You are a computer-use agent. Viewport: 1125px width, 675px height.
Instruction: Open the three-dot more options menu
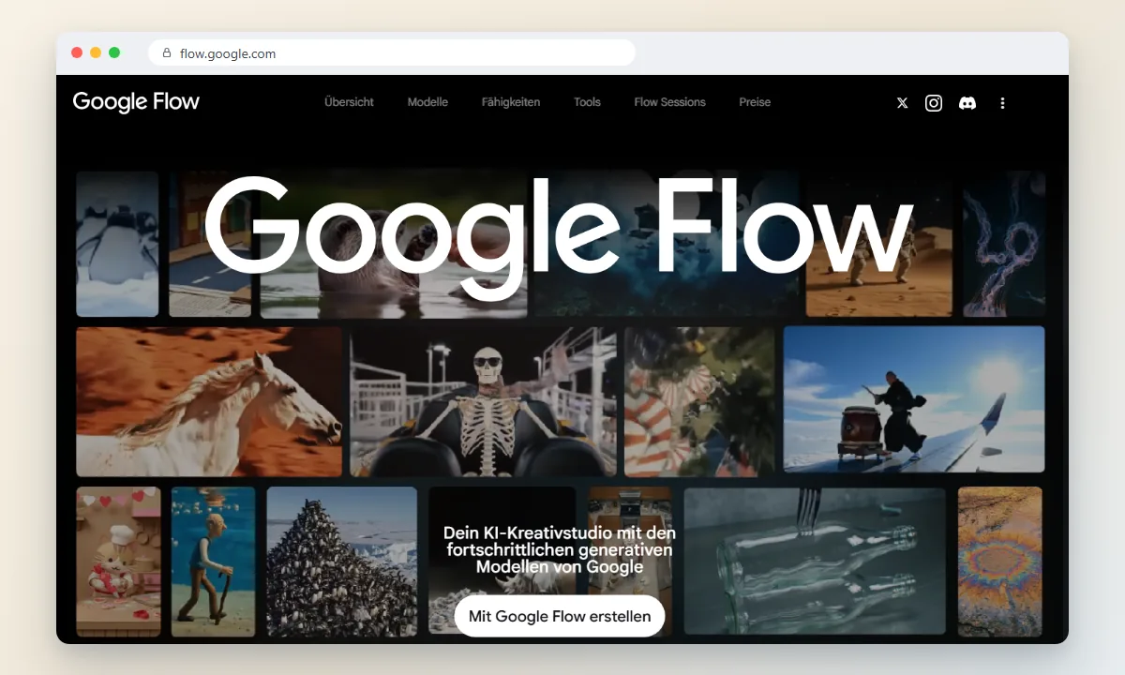click(x=1002, y=103)
